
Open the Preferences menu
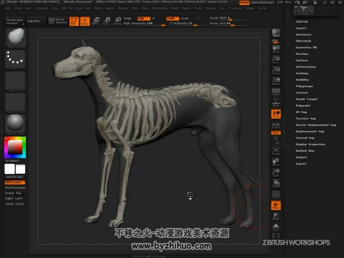point(160,8)
